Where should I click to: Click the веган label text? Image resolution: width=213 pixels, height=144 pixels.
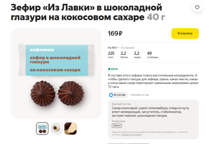click(x=114, y=69)
